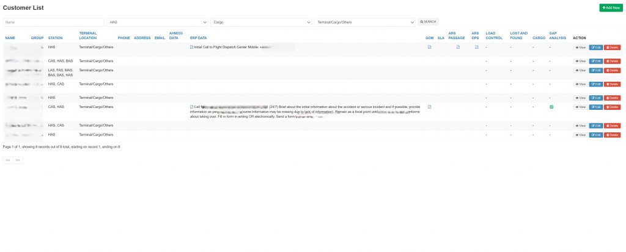Open ERP document icon beside Call 24/7 text
The image size is (626, 252).
(191, 107)
